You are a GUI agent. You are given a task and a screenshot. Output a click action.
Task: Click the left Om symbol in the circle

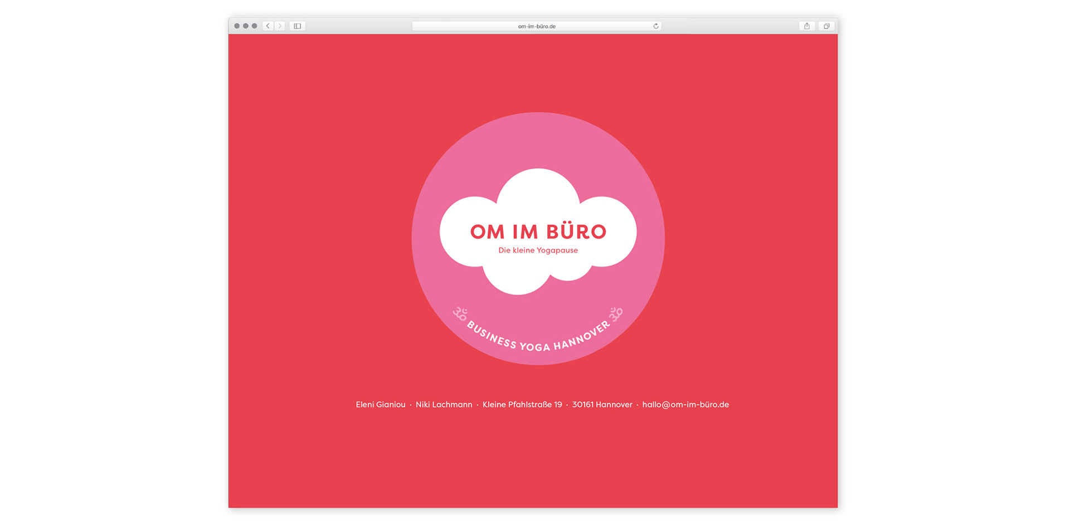point(460,314)
